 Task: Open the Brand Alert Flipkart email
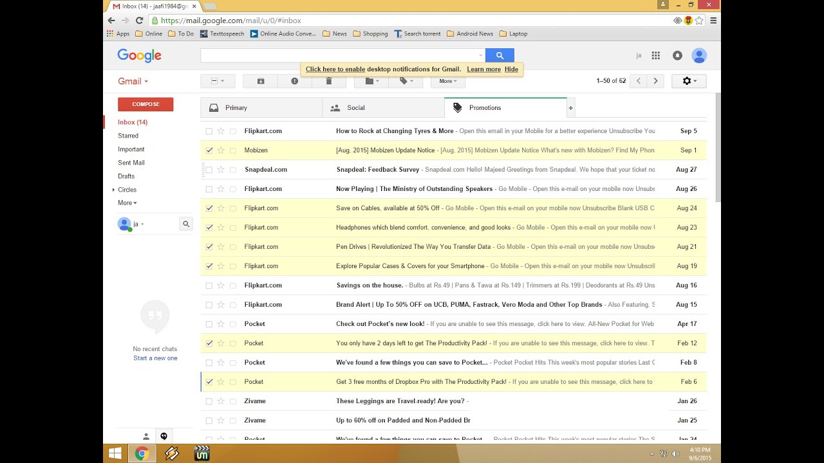pos(453,305)
